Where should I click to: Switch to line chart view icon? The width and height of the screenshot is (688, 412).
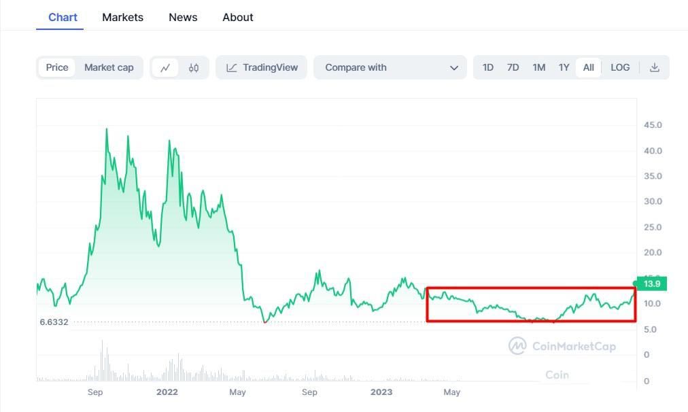click(x=165, y=67)
